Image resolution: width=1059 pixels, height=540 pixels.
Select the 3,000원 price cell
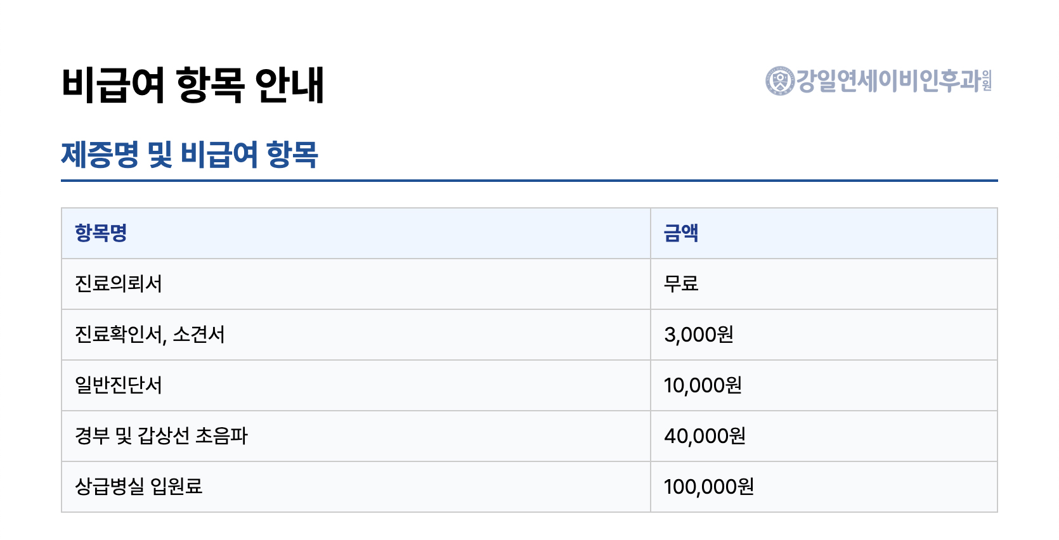click(x=698, y=335)
